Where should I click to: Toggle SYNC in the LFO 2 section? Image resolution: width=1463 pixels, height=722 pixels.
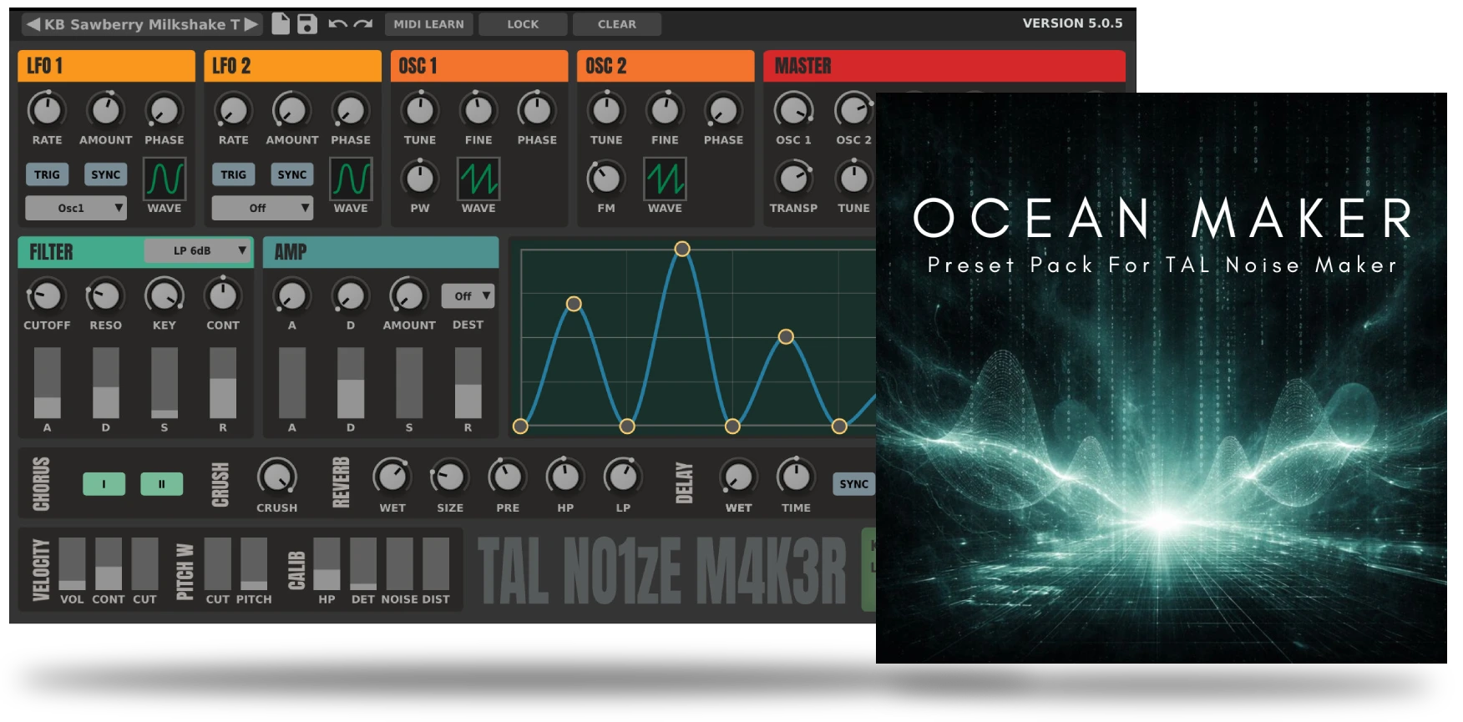tap(292, 174)
